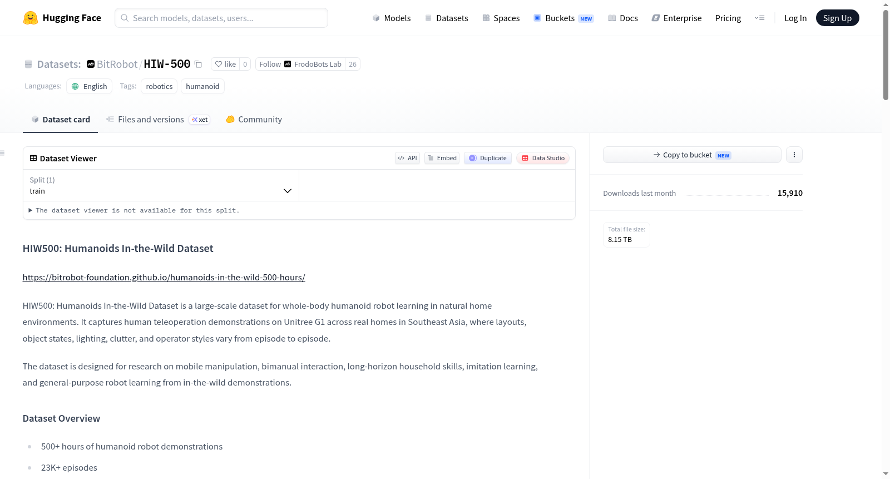890x479 pixels.
Task: Duplicate the dataset via the Duplicate button
Action: 488,158
